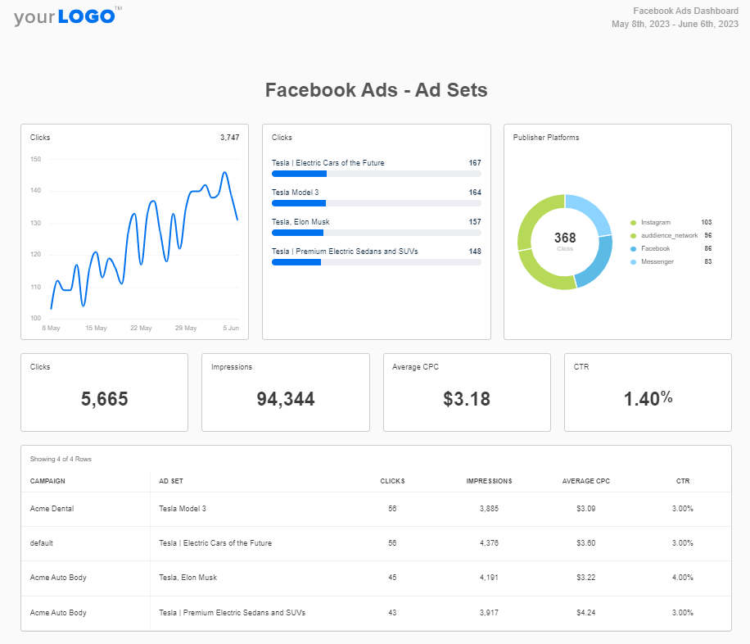This screenshot has width=750, height=644.
Task: Click the Acme Dental campaign cell
Action: pos(52,509)
